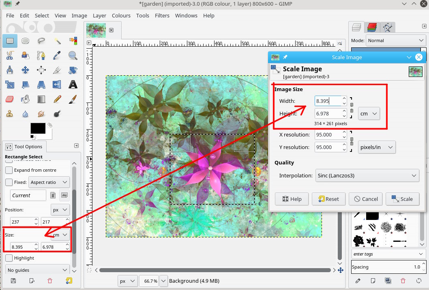The image size is (429, 290).
Task: Select the Zoom magnifier tool
Action: [x=73, y=55]
